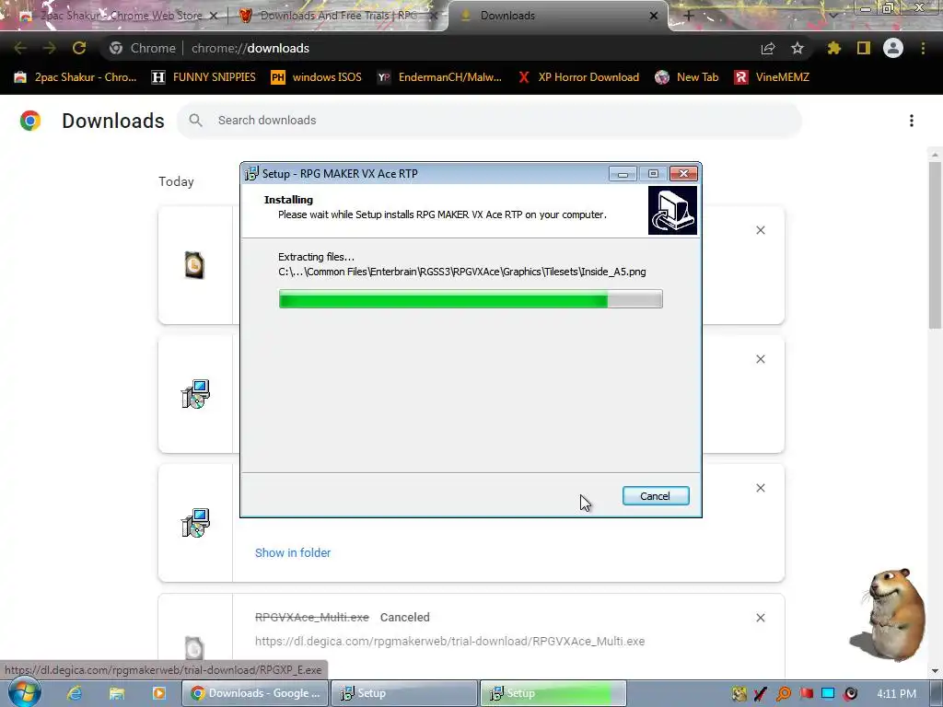Click the Chrome logo on Downloads page

[x=30, y=121]
